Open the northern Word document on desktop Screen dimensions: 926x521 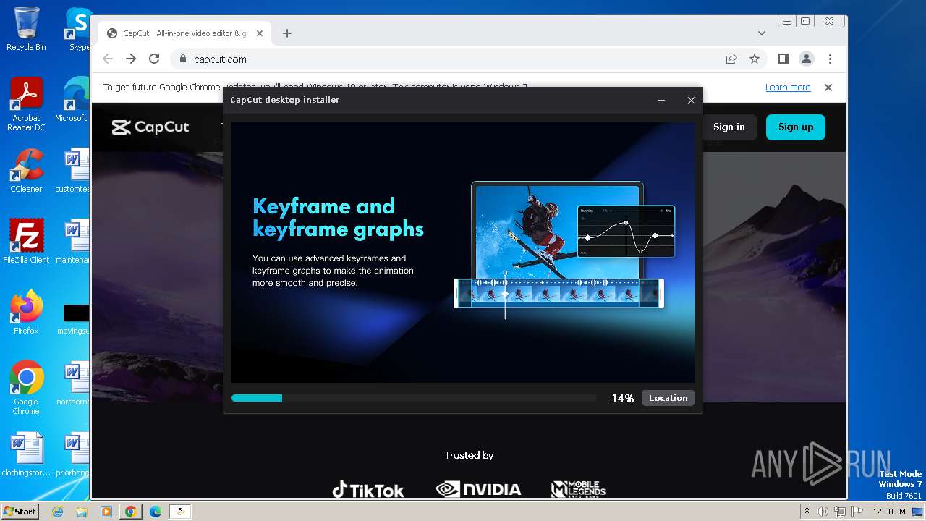(73, 383)
